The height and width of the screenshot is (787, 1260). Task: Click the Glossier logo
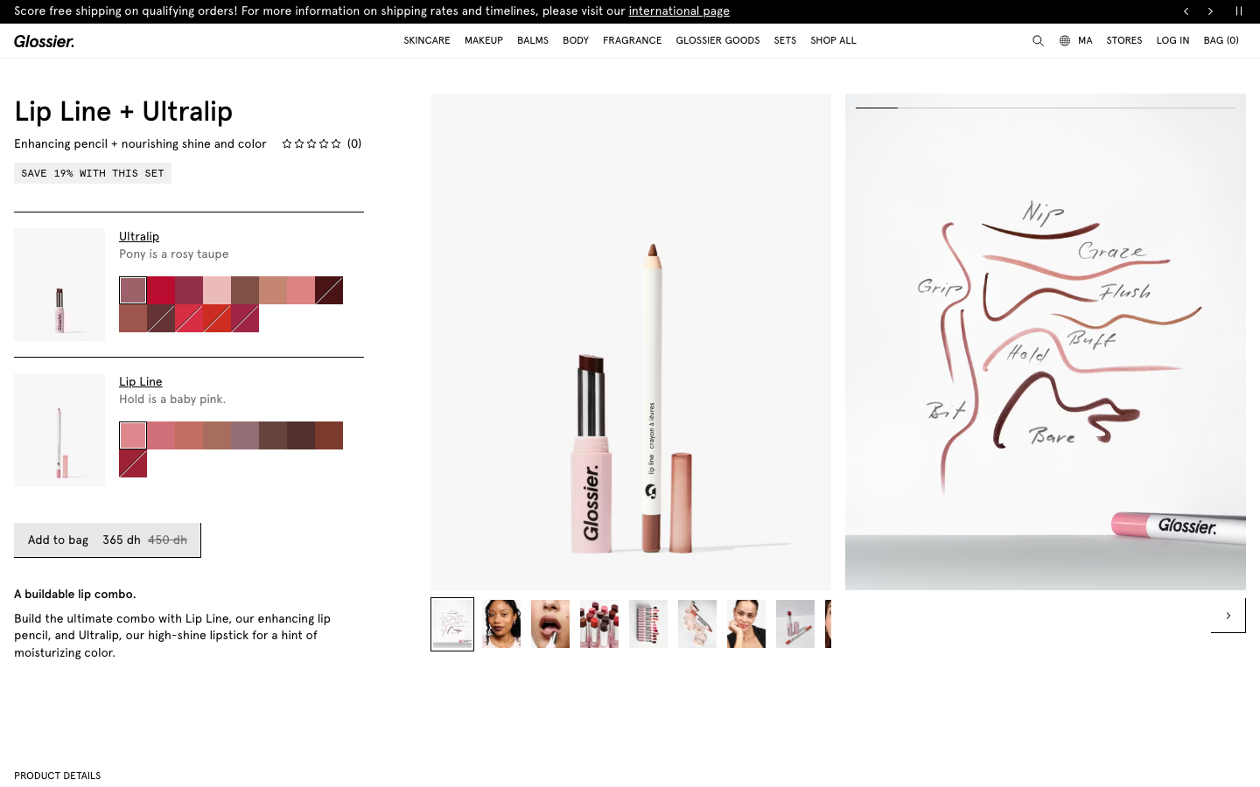pos(44,41)
